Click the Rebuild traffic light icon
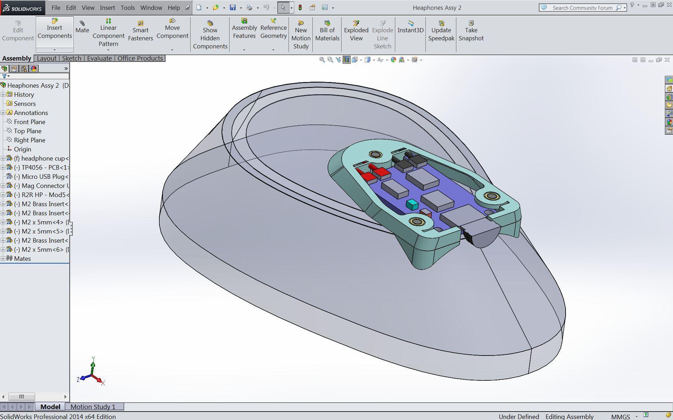 point(300,7)
